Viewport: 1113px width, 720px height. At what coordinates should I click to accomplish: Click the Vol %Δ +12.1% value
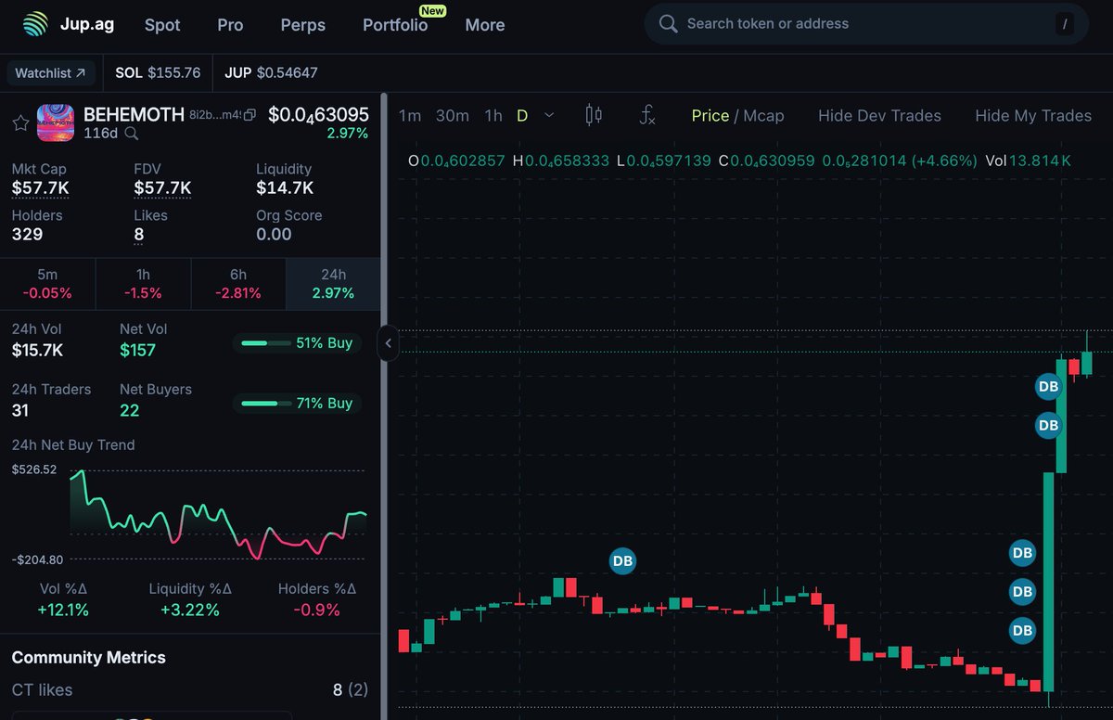coord(63,610)
